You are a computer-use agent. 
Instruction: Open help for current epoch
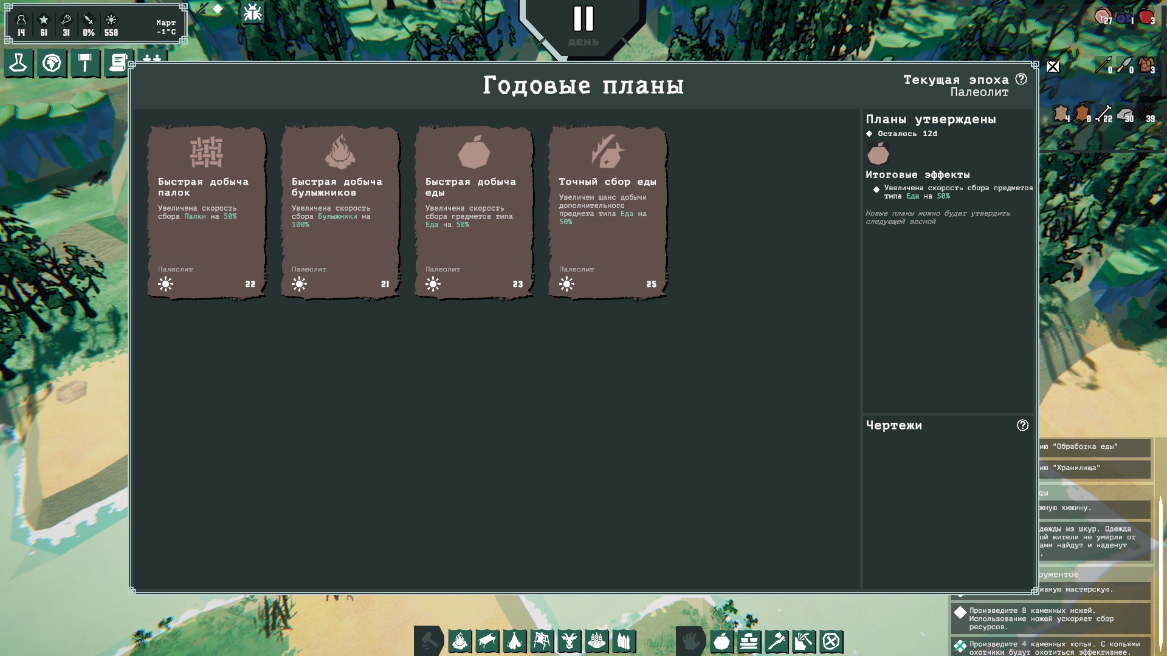1021,79
